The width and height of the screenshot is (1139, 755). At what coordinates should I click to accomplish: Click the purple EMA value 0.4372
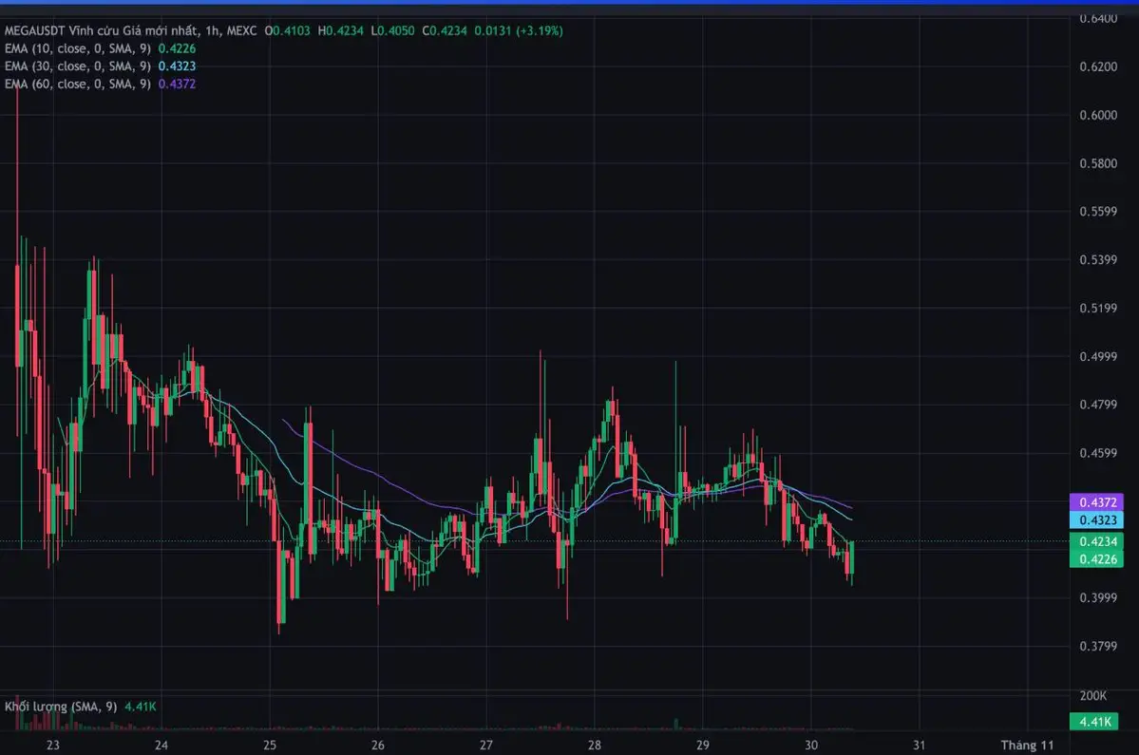(177, 84)
